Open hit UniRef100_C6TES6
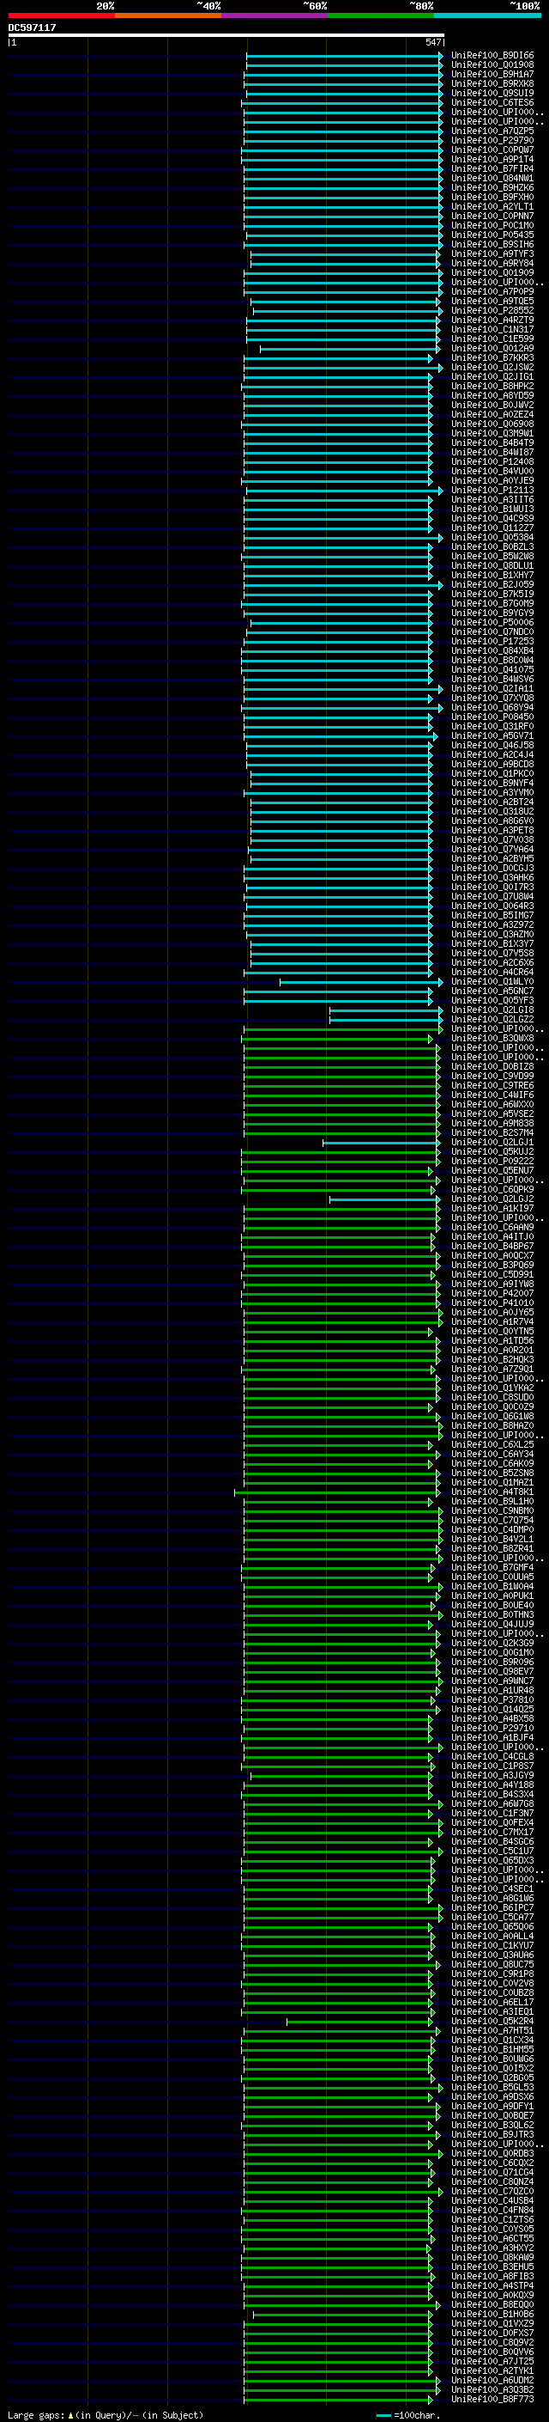 tap(492, 102)
